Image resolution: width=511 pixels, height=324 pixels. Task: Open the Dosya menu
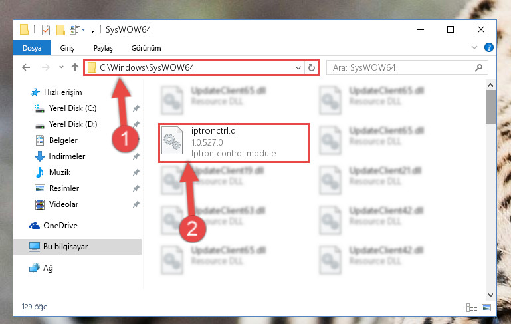(32, 48)
